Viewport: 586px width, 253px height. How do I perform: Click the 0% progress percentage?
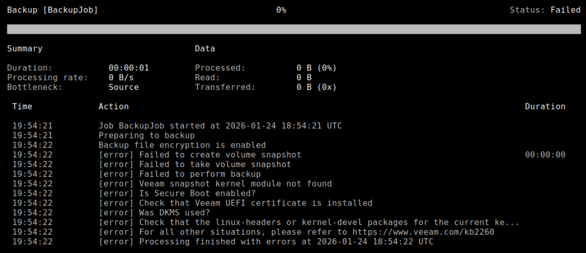tap(281, 10)
